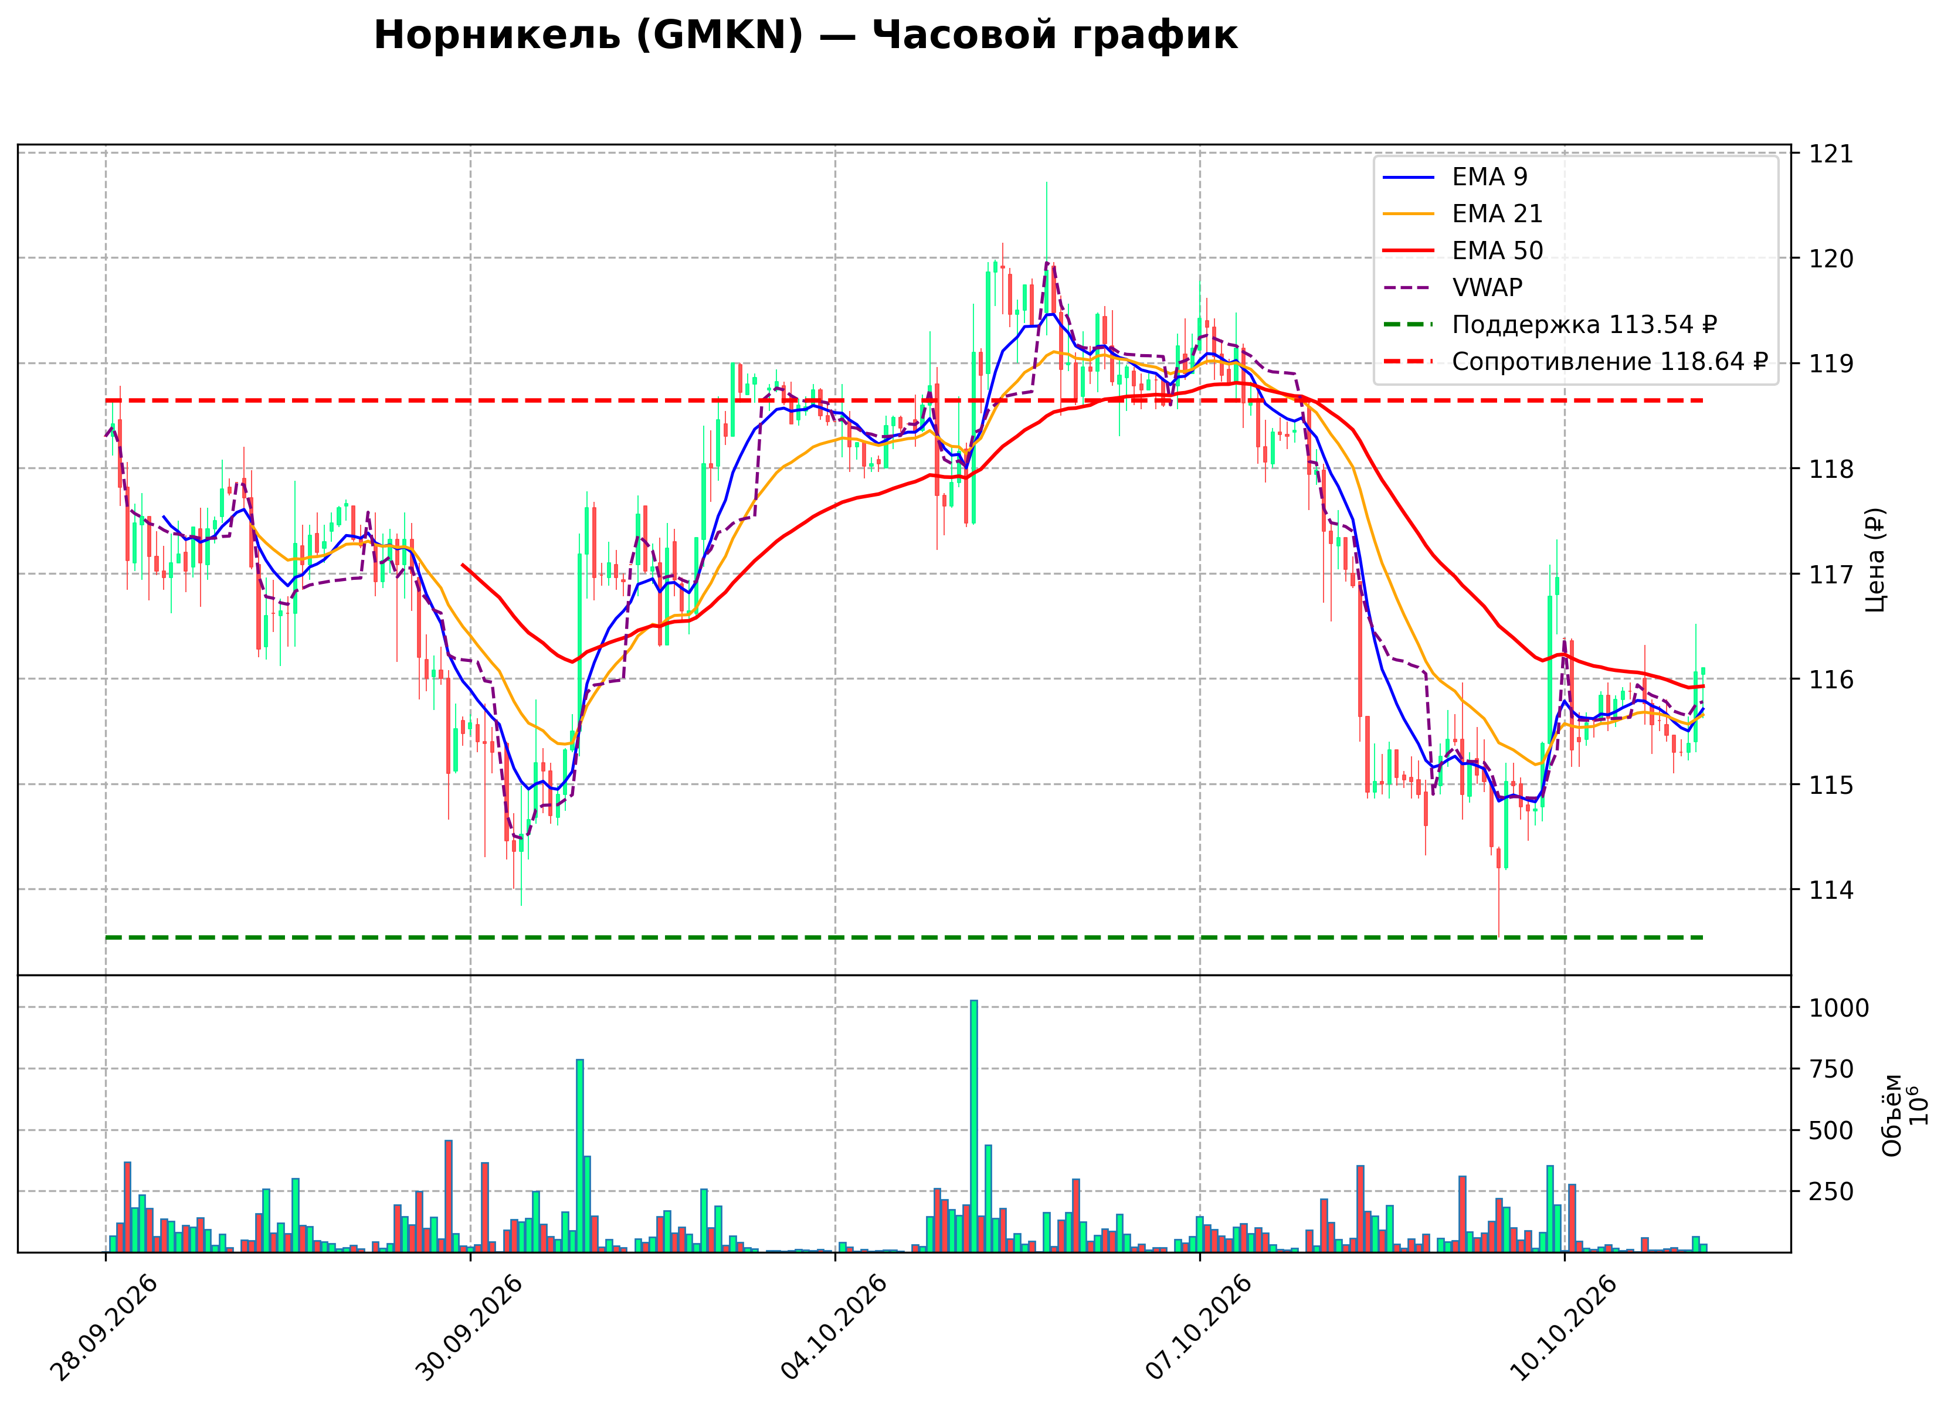This screenshot has width=1951, height=1403.
Task: Select the EMA 21 legend entry
Action: point(1463,213)
